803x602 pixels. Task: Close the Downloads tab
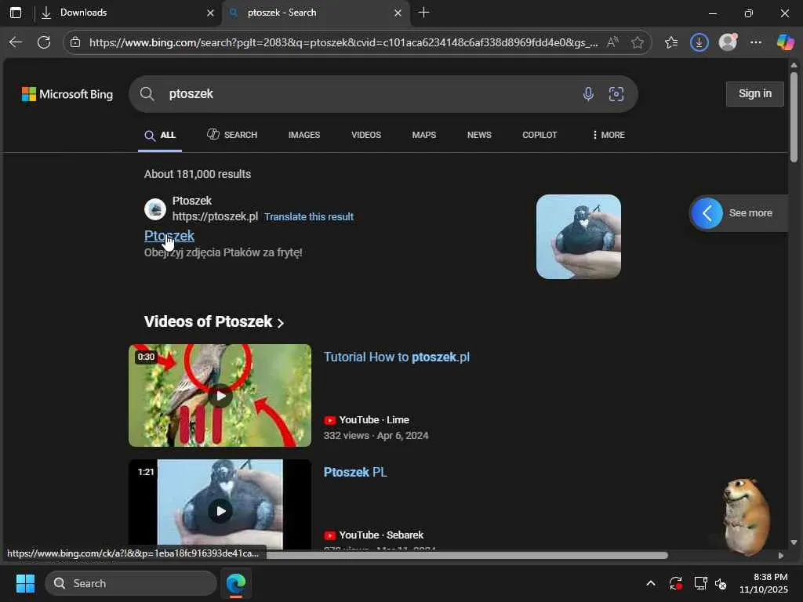(210, 13)
